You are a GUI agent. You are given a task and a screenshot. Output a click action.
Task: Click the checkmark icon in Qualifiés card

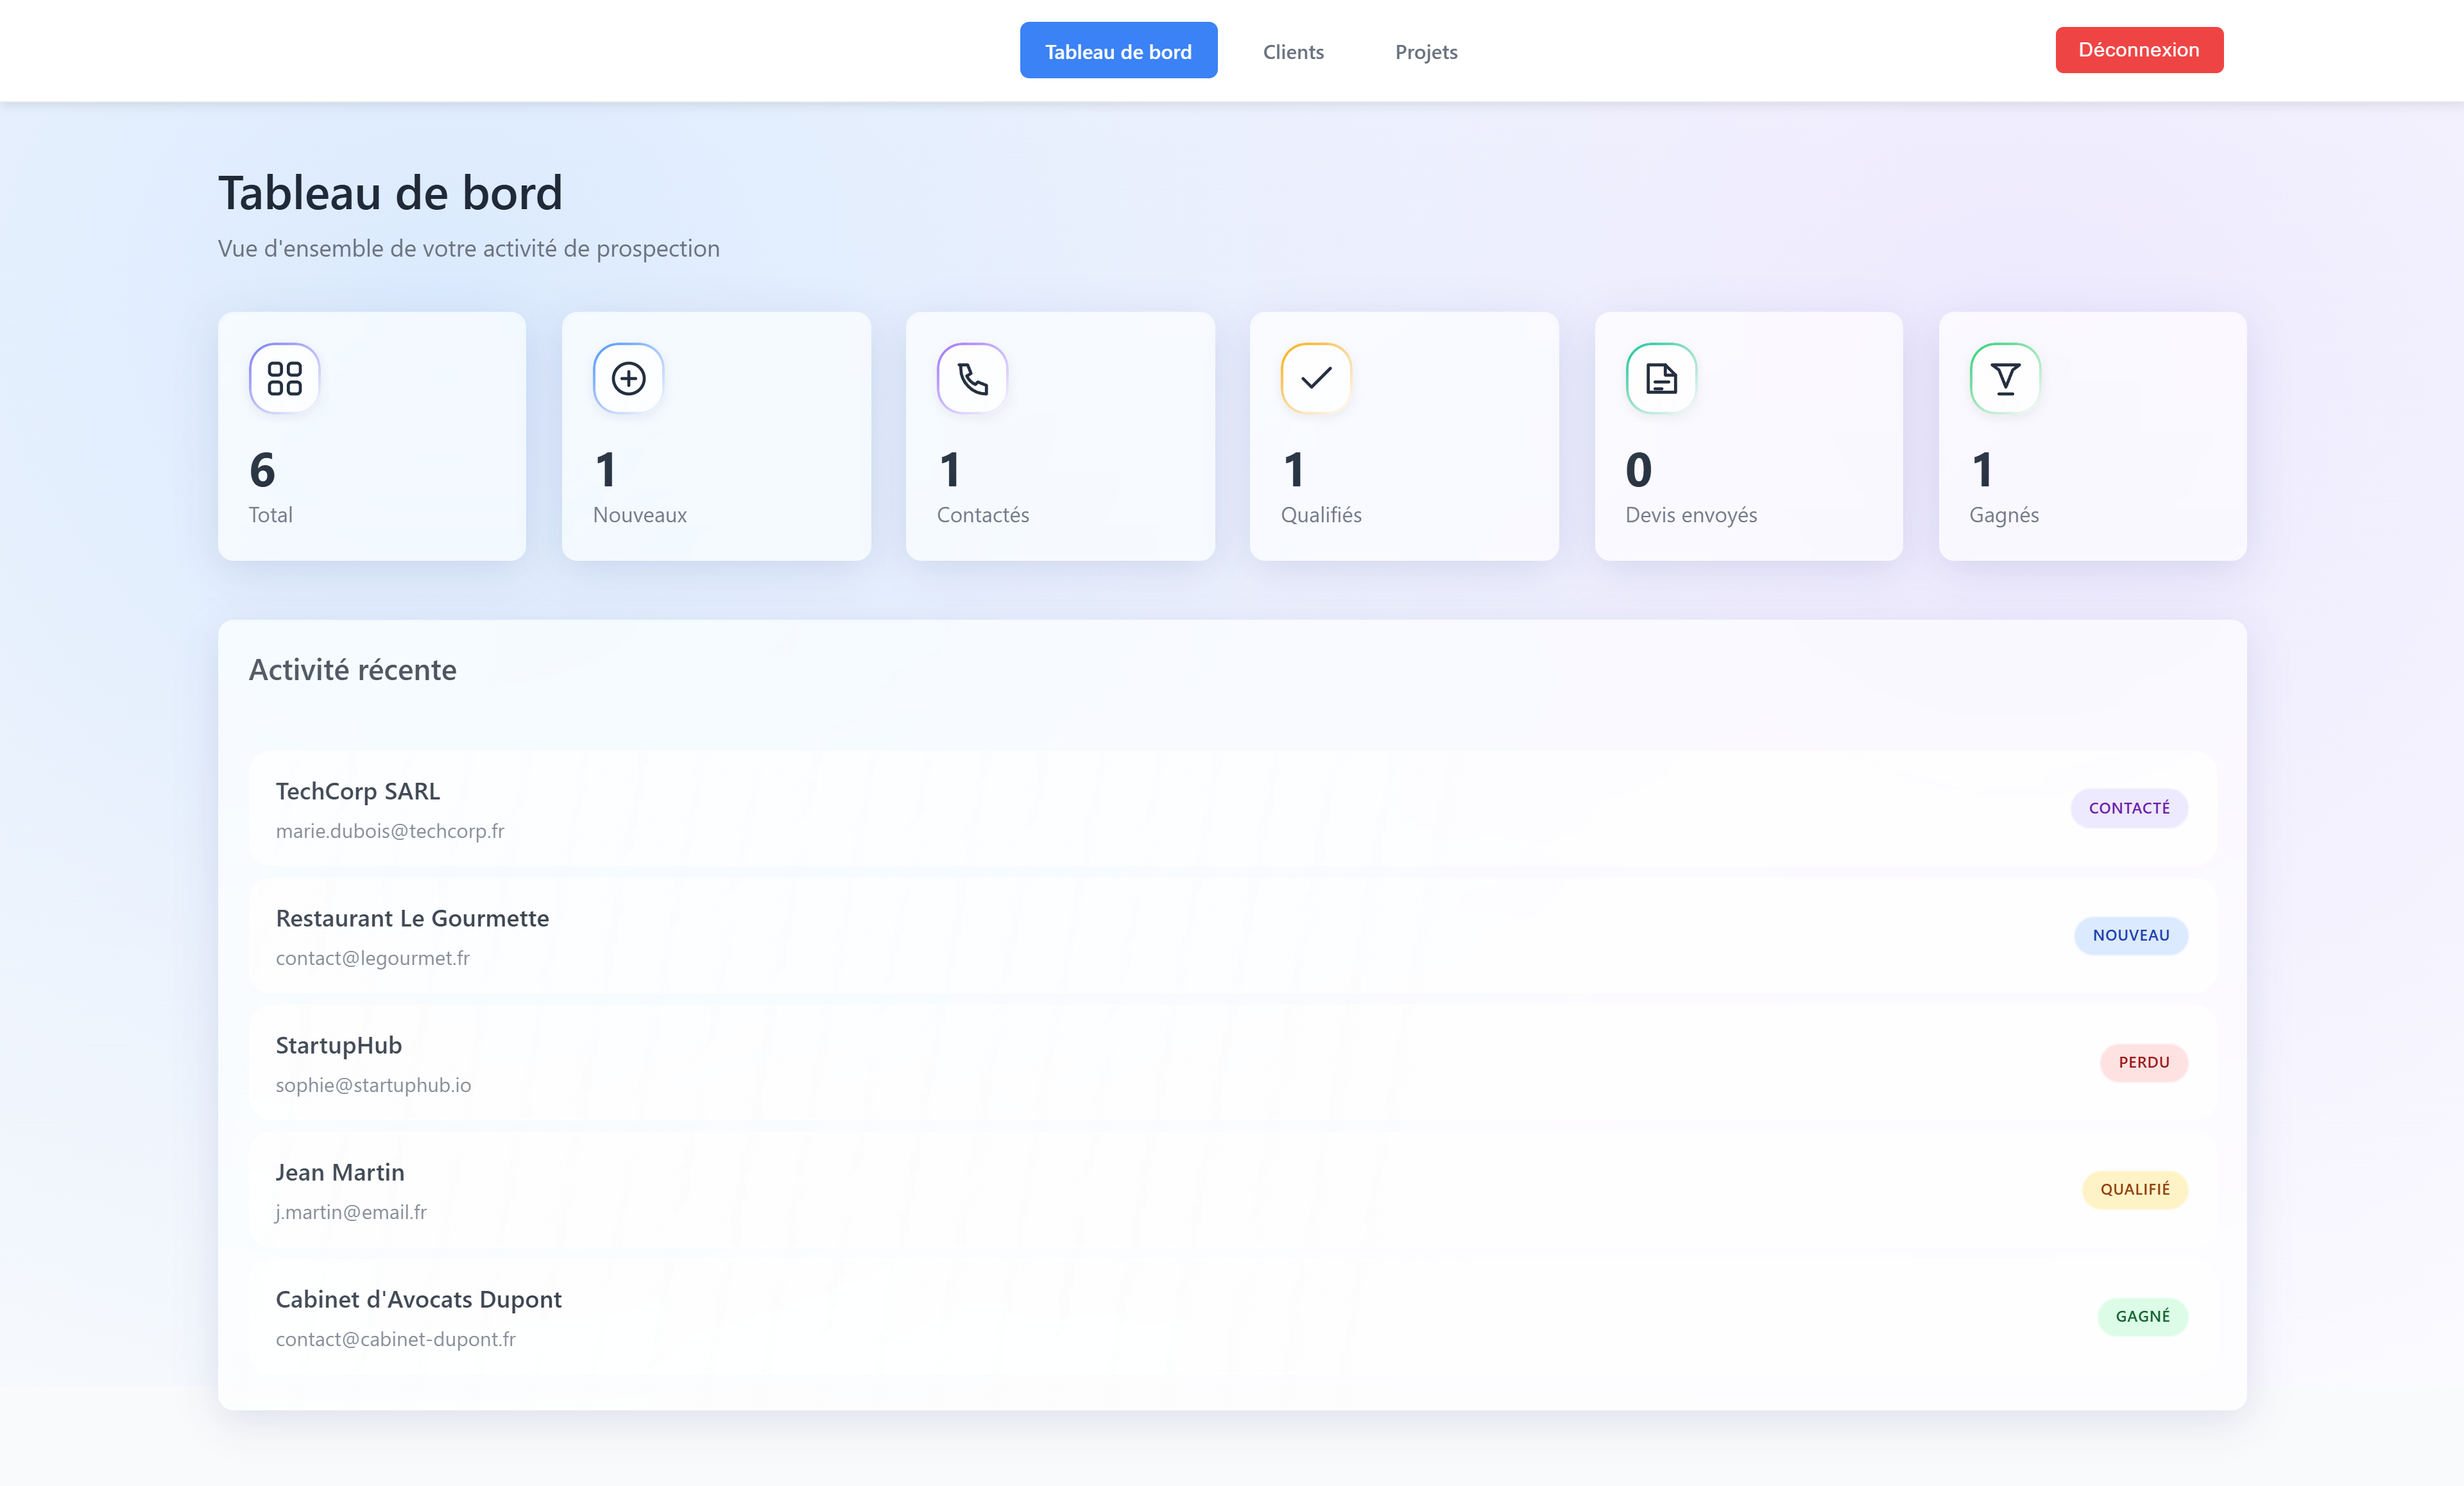point(1316,378)
